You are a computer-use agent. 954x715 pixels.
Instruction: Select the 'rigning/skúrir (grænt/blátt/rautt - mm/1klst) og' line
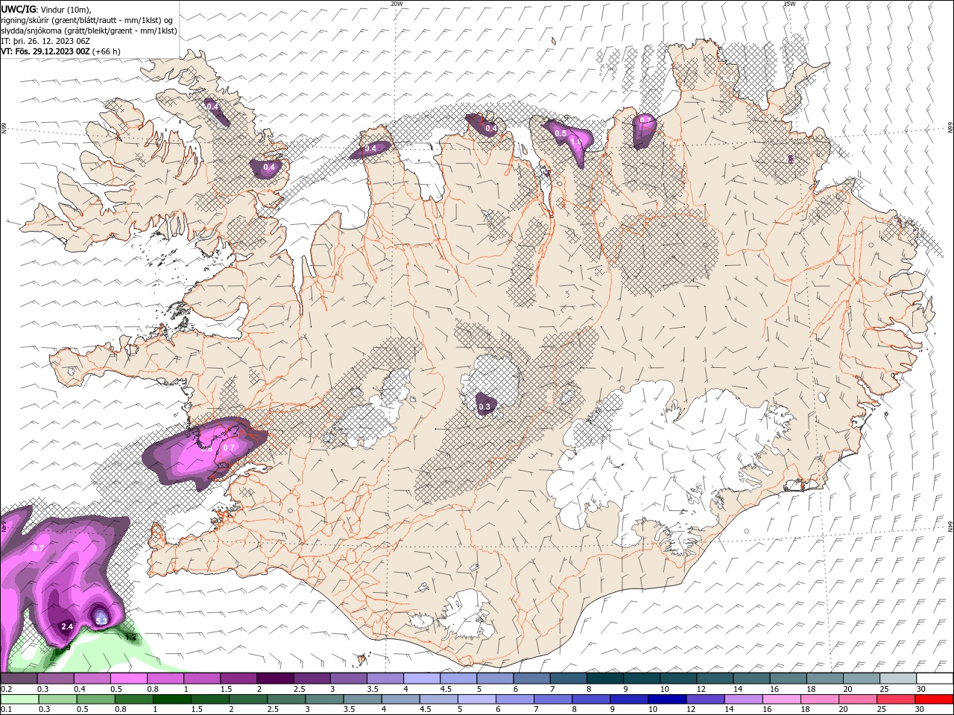coord(87,20)
